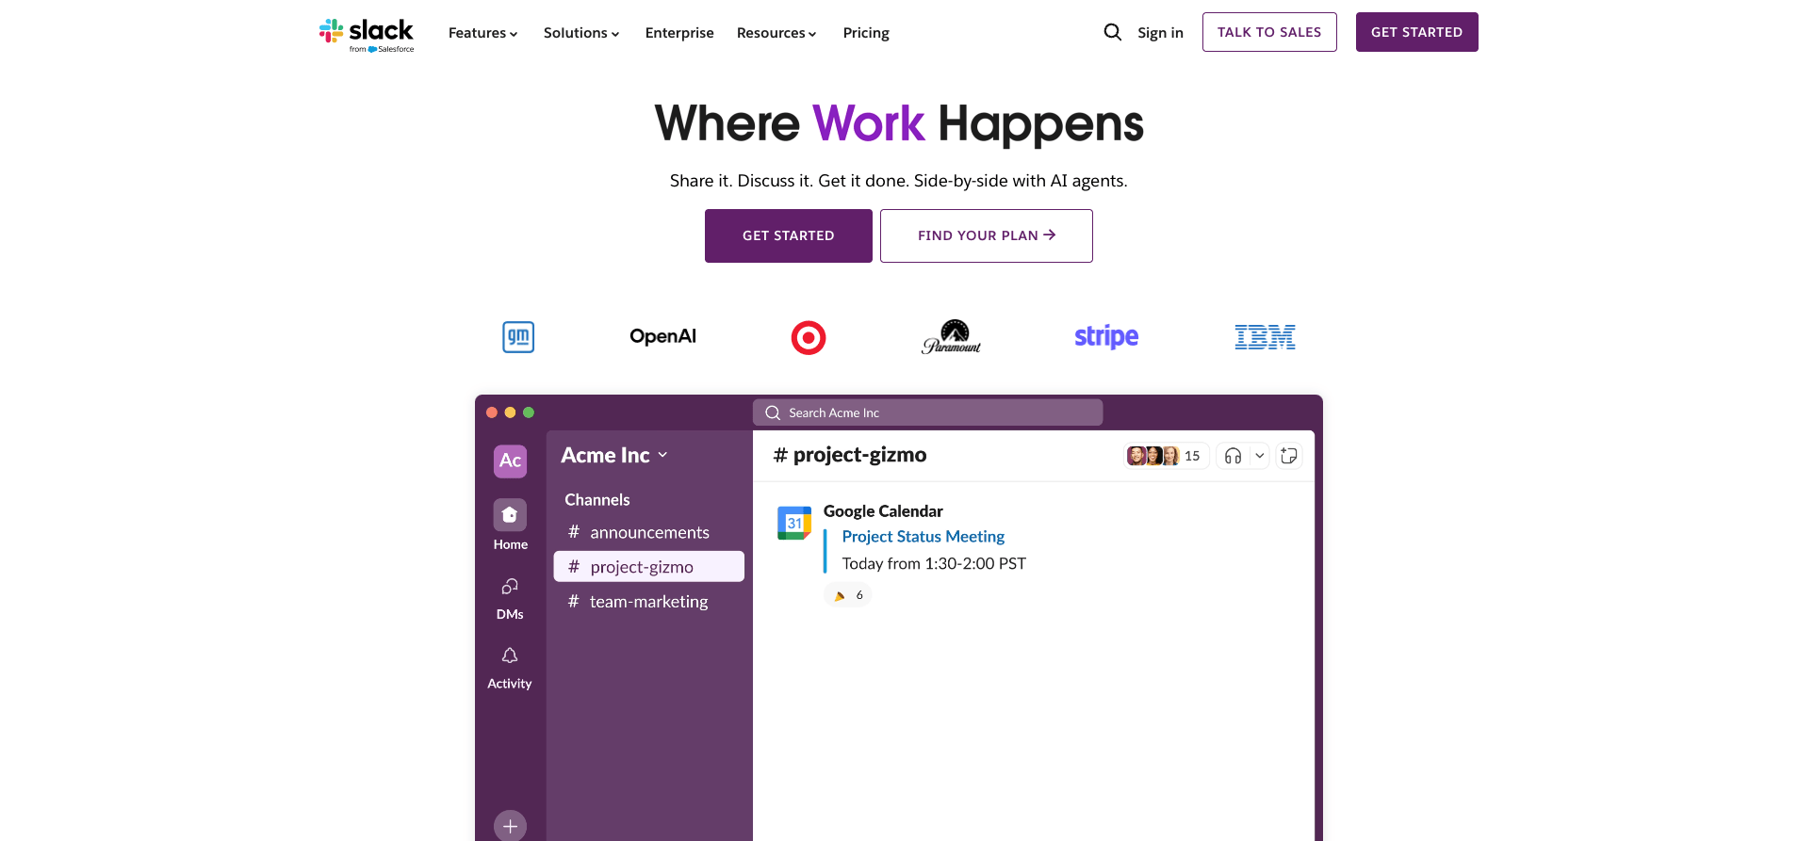Click the hash icon beside announcements

pos(573,532)
